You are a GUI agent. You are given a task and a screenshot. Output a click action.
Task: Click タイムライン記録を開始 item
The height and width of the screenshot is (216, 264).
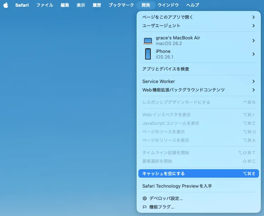(199, 153)
